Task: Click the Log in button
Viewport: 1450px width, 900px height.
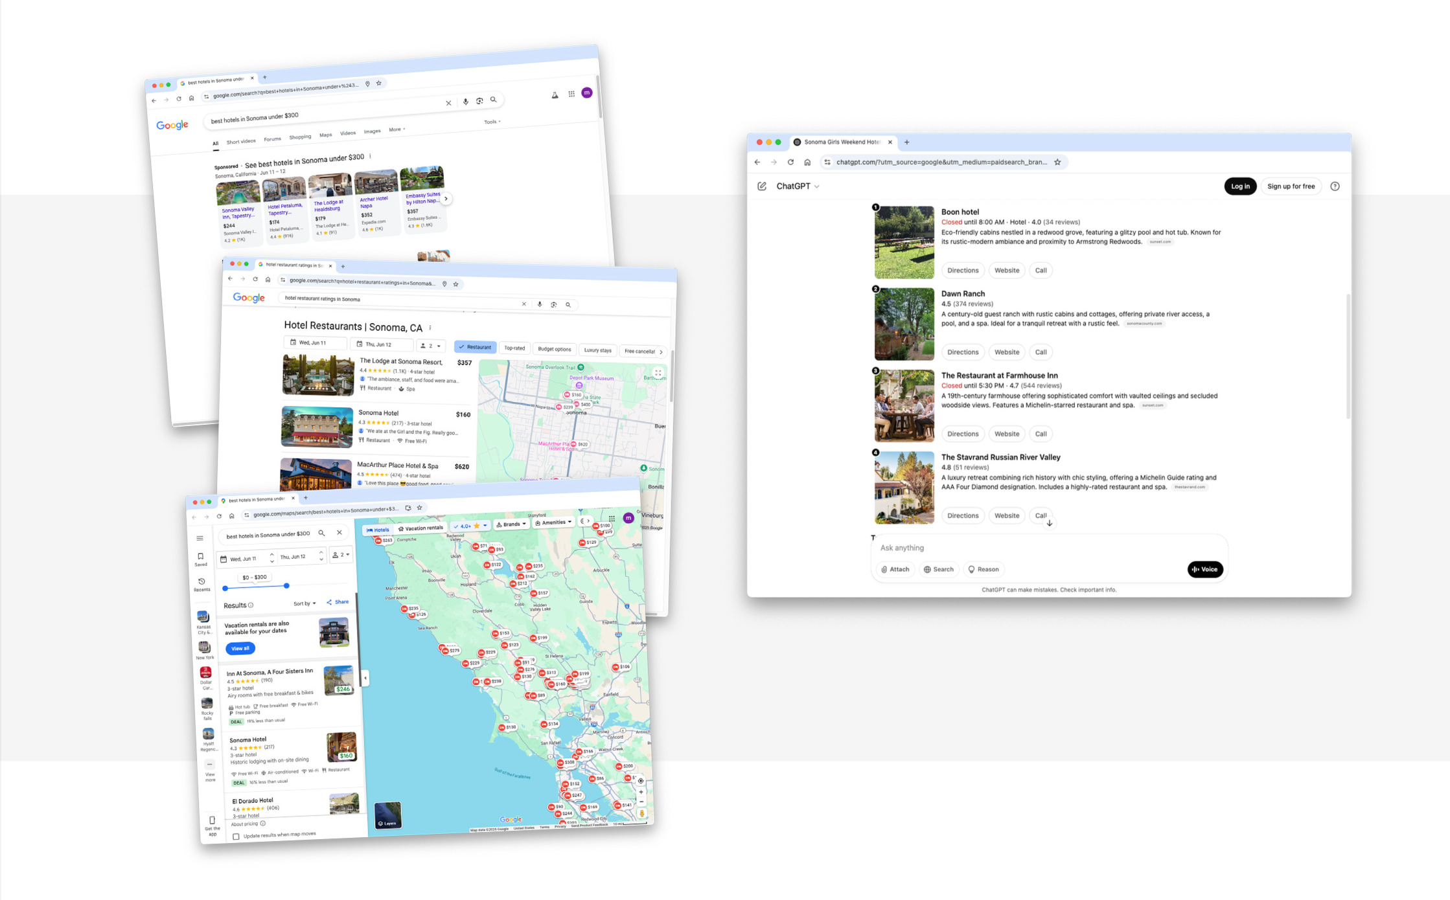Action: pos(1240,186)
